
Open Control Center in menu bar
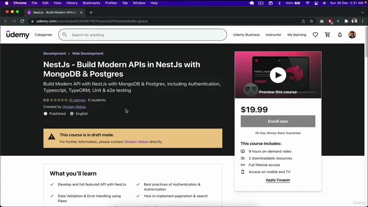(316, 3)
